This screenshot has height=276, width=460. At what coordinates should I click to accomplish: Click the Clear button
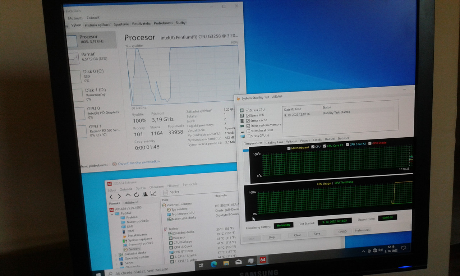(297, 235)
